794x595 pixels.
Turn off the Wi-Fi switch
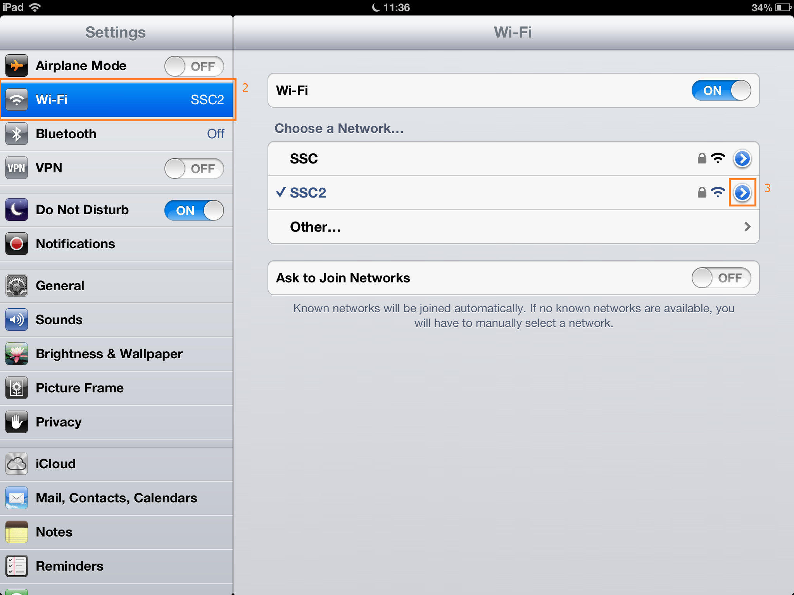click(x=721, y=90)
